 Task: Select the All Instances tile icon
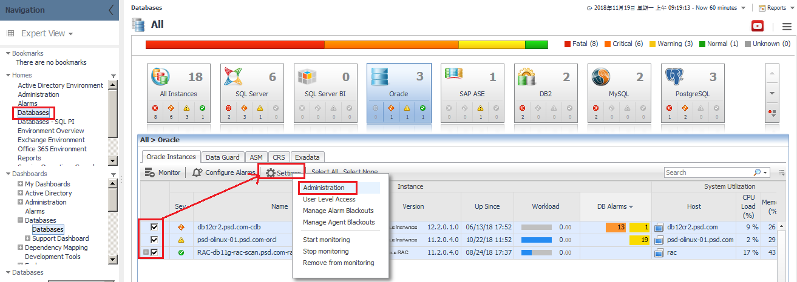[x=160, y=77]
